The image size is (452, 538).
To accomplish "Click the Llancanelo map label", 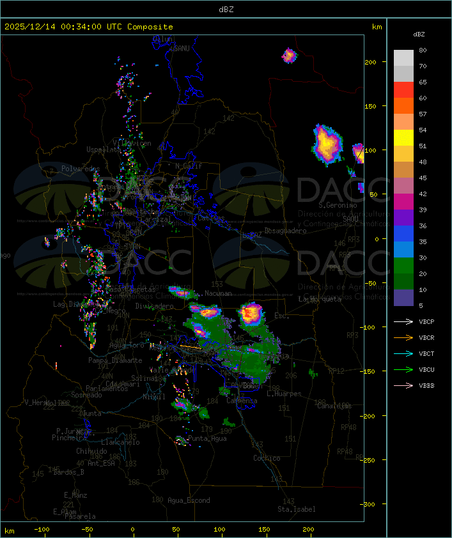I will point(120,442).
